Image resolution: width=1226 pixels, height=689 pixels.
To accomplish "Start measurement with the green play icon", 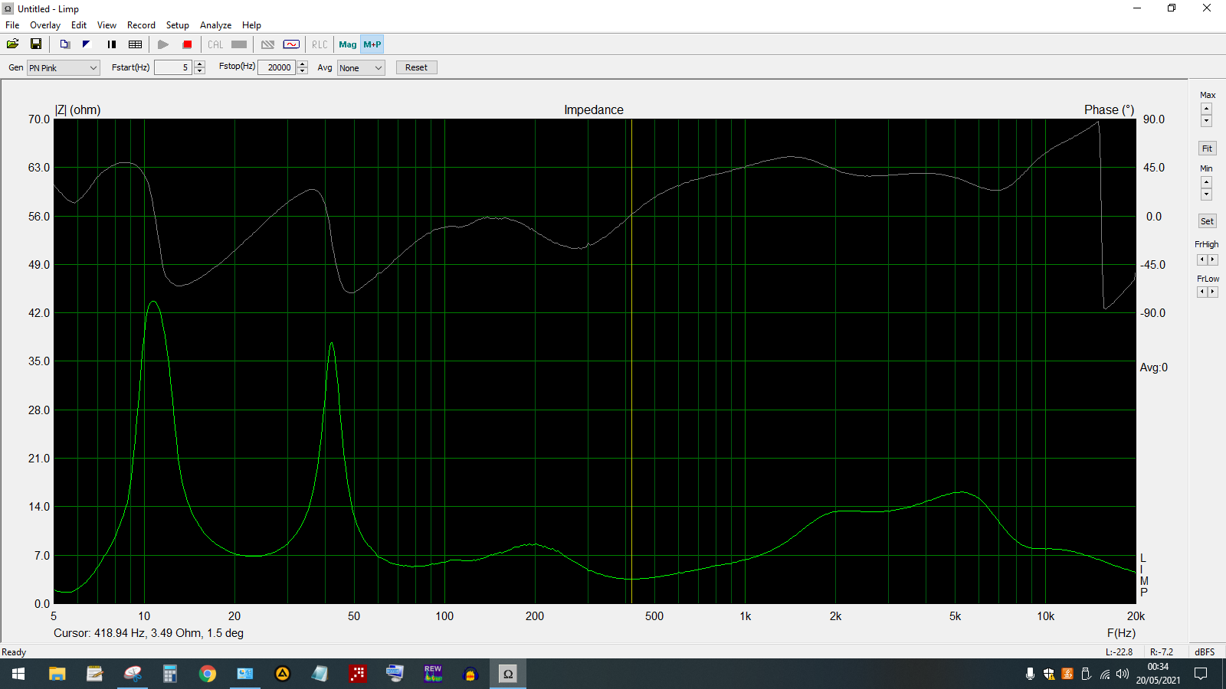I will (163, 44).
